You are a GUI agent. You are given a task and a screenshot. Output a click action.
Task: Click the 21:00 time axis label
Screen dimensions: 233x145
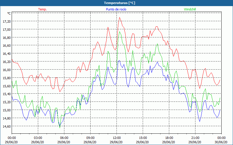[195, 138]
